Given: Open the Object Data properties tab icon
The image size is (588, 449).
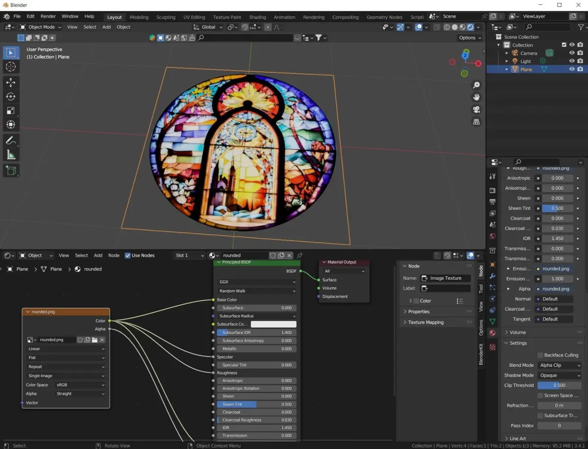Looking at the screenshot, I should 492,321.
